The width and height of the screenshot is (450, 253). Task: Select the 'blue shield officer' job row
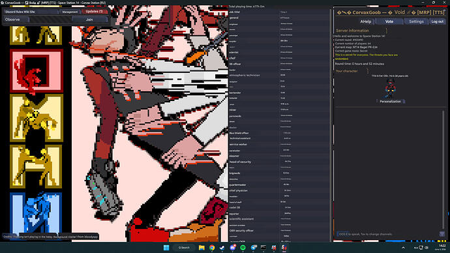279,133
